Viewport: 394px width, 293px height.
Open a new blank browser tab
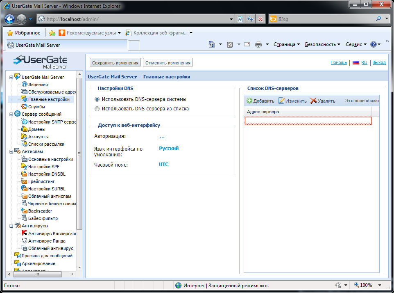coord(134,45)
